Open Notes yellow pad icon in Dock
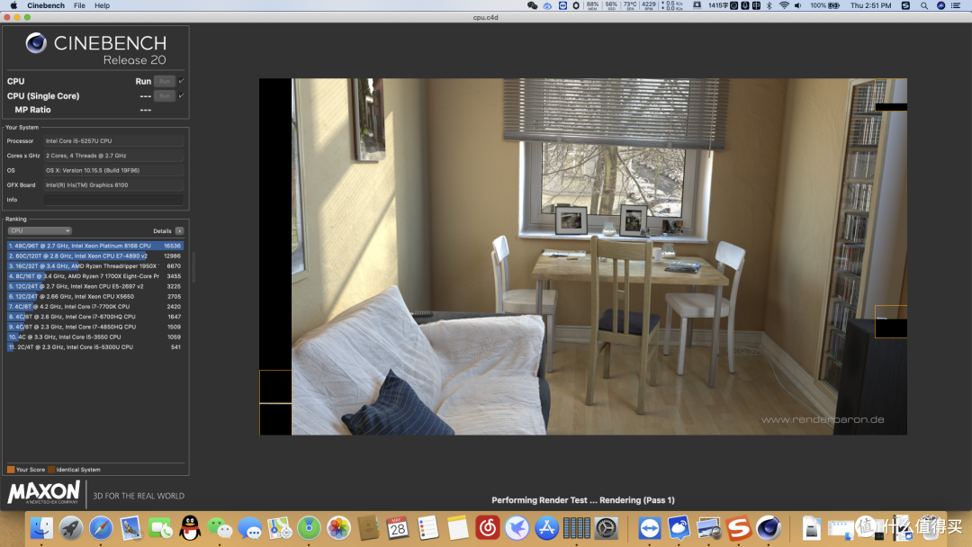Viewport: 972px width, 547px height. point(457,528)
